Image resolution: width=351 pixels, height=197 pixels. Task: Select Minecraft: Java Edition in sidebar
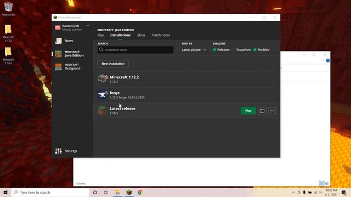(72, 54)
